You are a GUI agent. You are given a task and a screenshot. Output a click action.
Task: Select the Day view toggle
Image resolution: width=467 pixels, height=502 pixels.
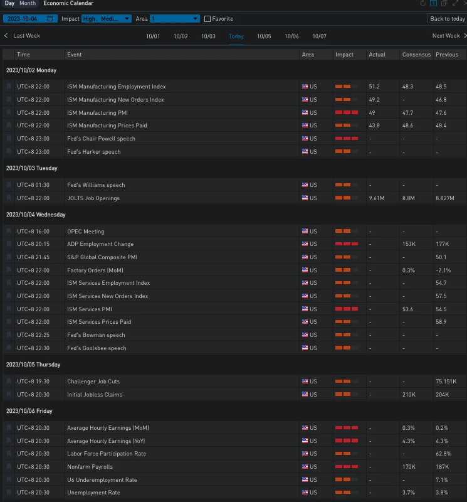(x=9, y=4)
